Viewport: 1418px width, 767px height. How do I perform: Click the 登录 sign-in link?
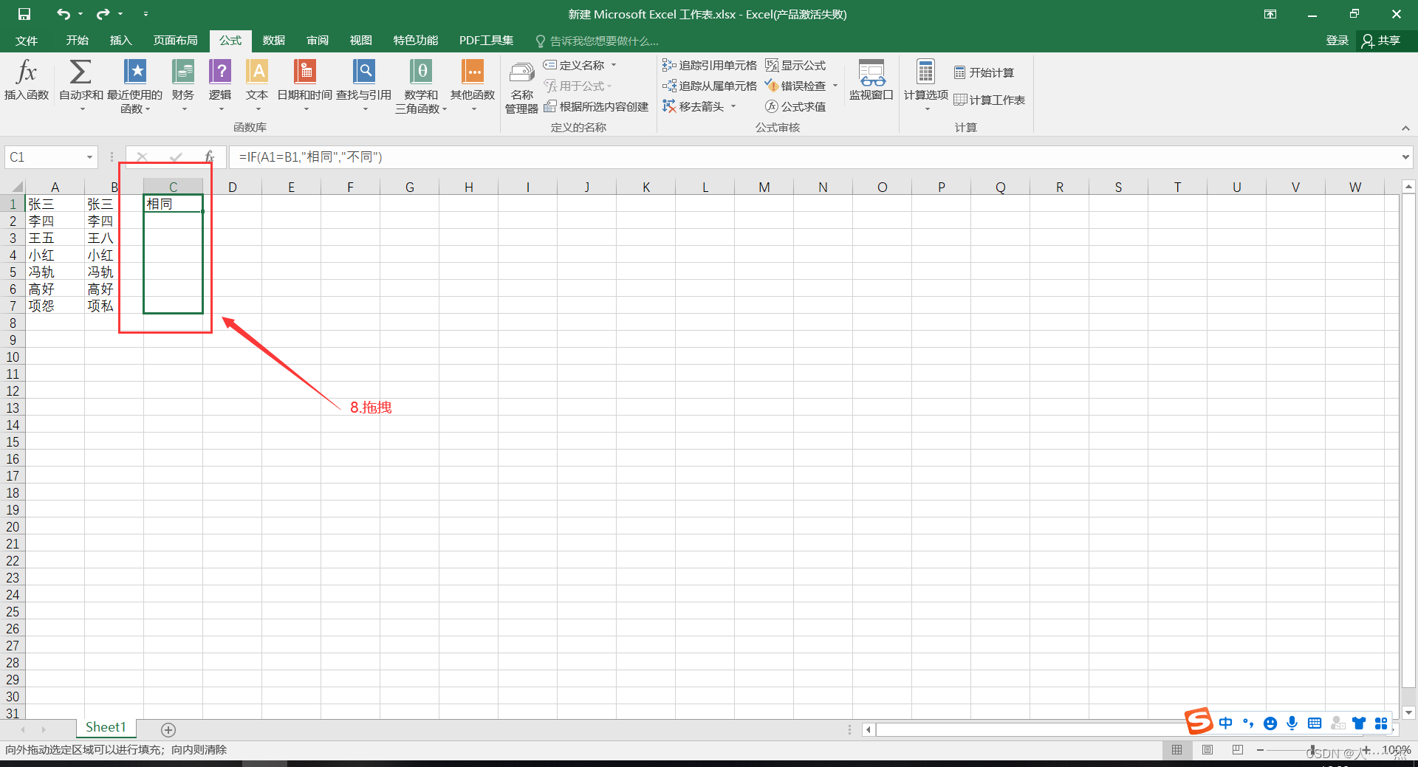[x=1336, y=41]
